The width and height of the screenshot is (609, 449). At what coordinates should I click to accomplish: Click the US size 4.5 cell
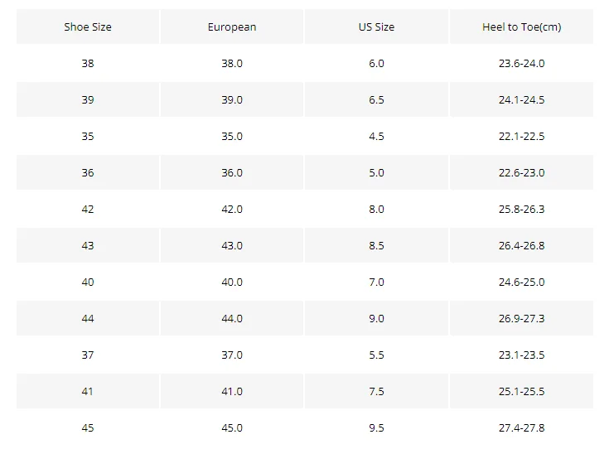coord(376,137)
